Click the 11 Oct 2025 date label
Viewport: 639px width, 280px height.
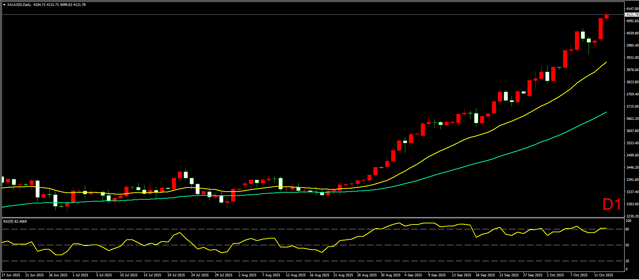603,275
